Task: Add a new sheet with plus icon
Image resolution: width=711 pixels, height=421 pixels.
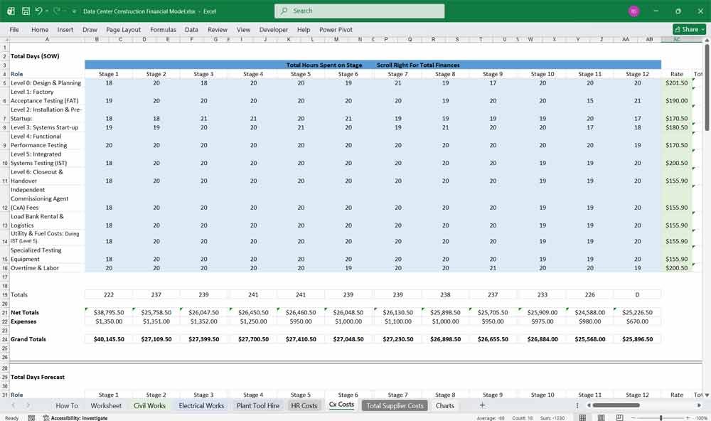Action: coord(482,405)
